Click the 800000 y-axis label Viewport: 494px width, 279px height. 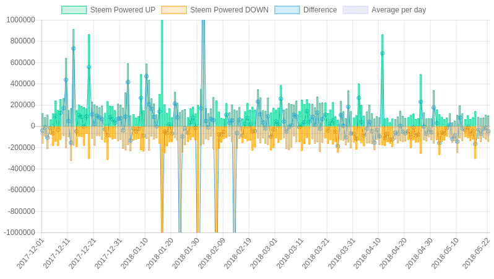pos(22,41)
